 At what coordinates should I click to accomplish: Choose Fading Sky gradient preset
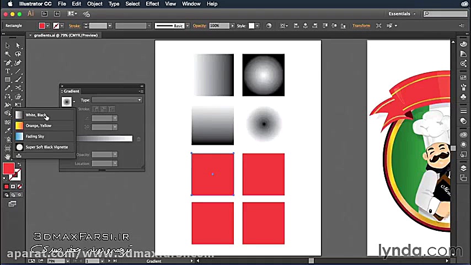coord(44,136)
